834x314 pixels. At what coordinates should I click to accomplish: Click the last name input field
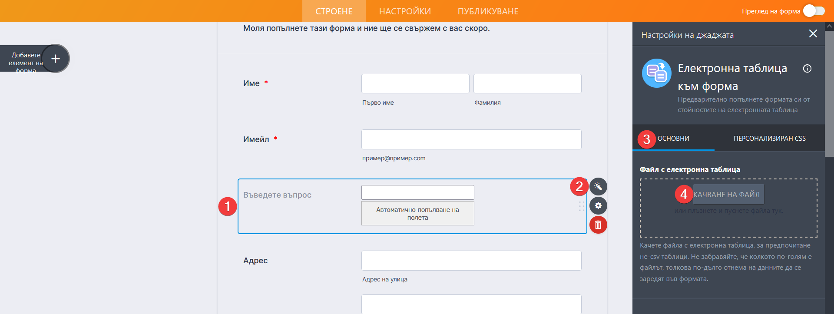(527, 84)
